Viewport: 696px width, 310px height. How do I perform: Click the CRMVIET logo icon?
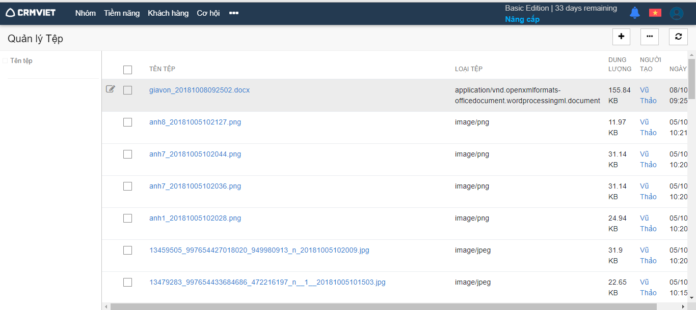11,13
